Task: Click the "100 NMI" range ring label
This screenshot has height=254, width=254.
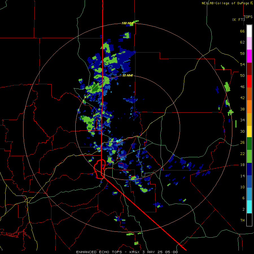Action: pos(127,23)
